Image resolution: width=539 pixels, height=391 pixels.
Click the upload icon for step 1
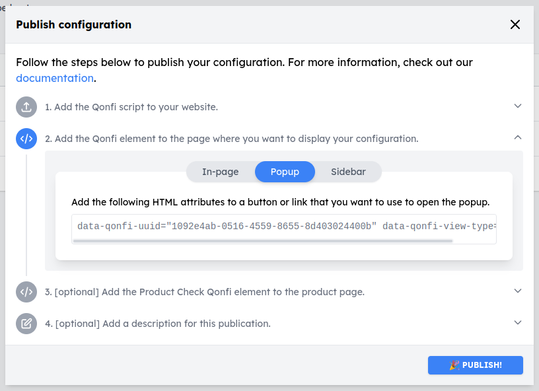pyautogui.click(x=26, y=107)
